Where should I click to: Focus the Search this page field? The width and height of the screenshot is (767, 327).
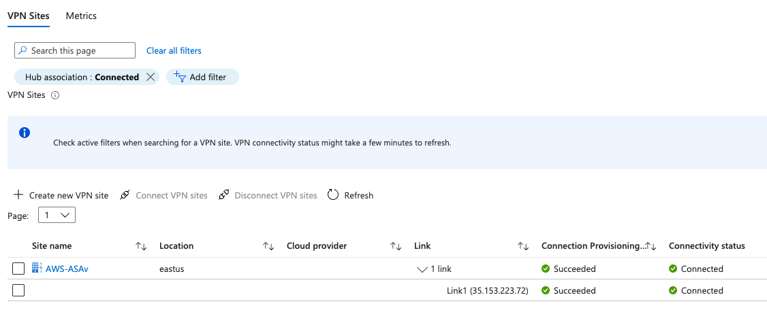(x=75, y=51)
